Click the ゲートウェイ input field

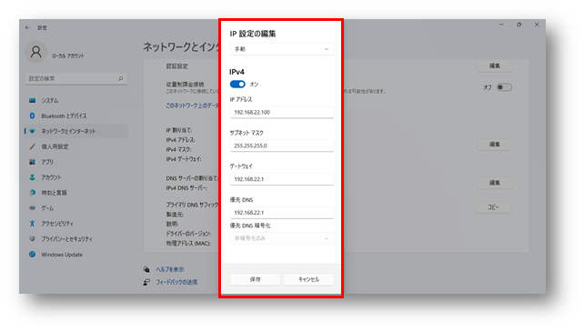pyautogui.click(x=282, y=179)
